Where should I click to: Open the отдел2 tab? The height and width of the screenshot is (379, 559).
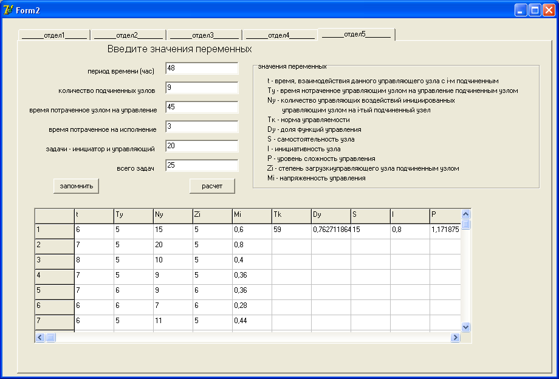click(128, 35)
